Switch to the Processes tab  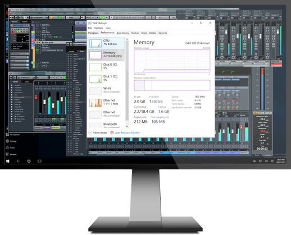tap(93, 33)
